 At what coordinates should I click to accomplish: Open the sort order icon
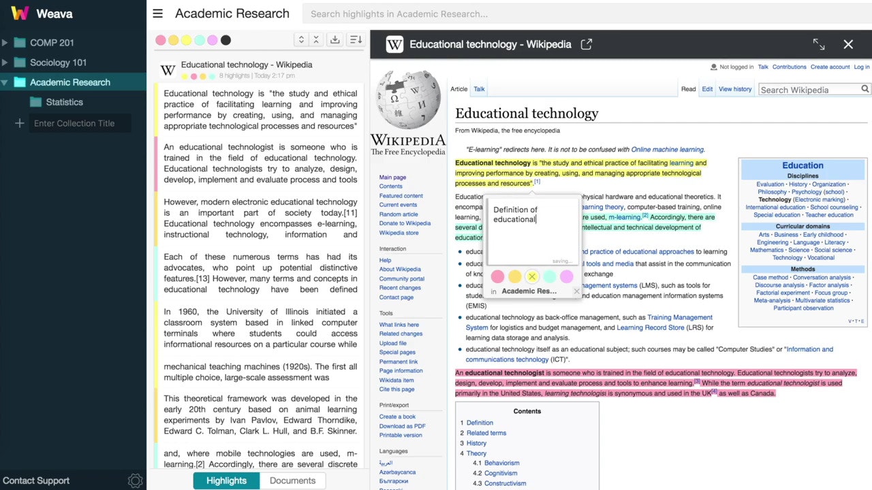(x=356, y=40)
